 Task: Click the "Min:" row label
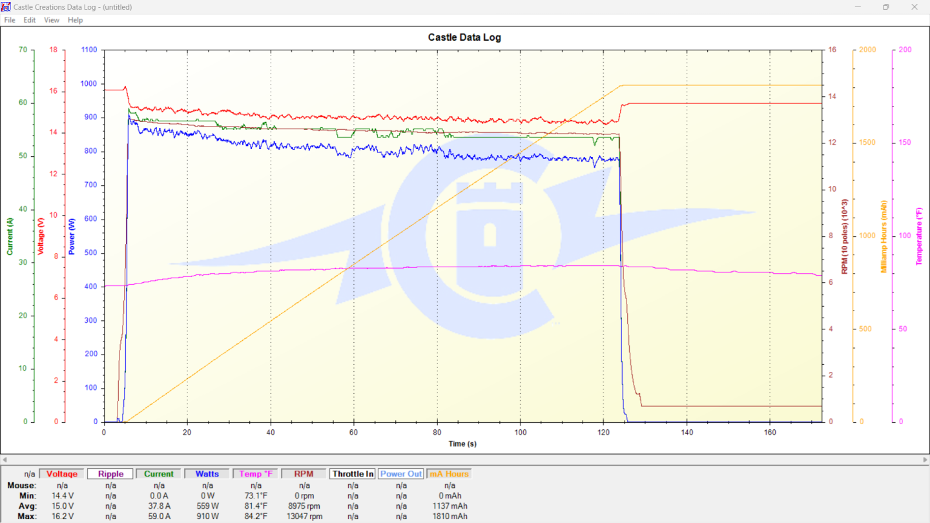pos(27,496)
